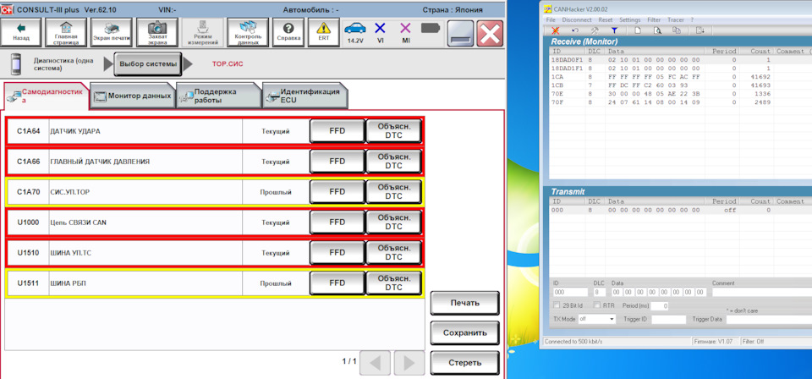Click the transmit DLC input field
Image resolution: width=812 pixels, height=379 pixels.
coord(600,293)
